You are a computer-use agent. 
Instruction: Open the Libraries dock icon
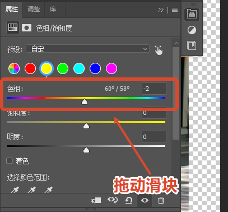(192, 45)
